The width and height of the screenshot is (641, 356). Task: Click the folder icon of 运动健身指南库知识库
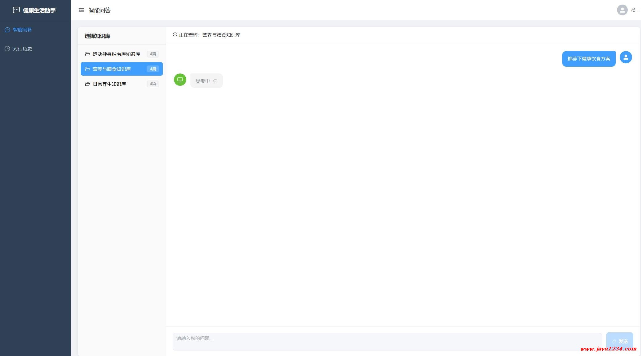click(x=87, y=54)
